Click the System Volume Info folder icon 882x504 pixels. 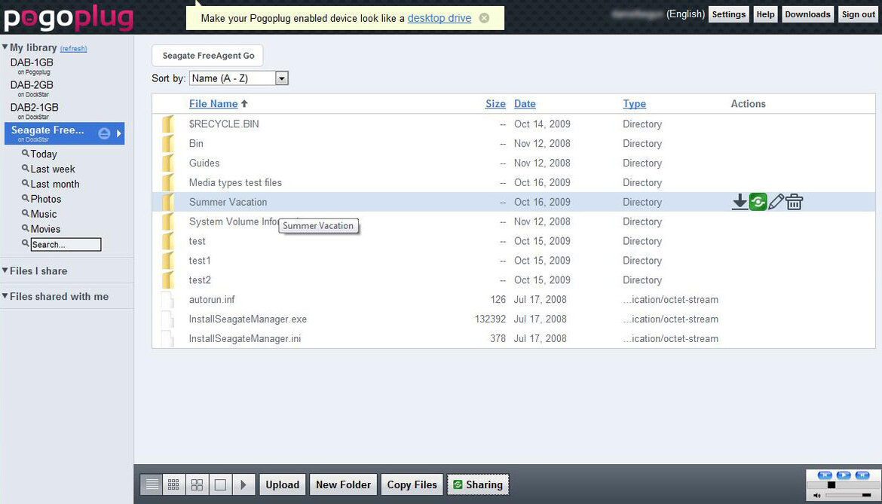click(167, 221)
